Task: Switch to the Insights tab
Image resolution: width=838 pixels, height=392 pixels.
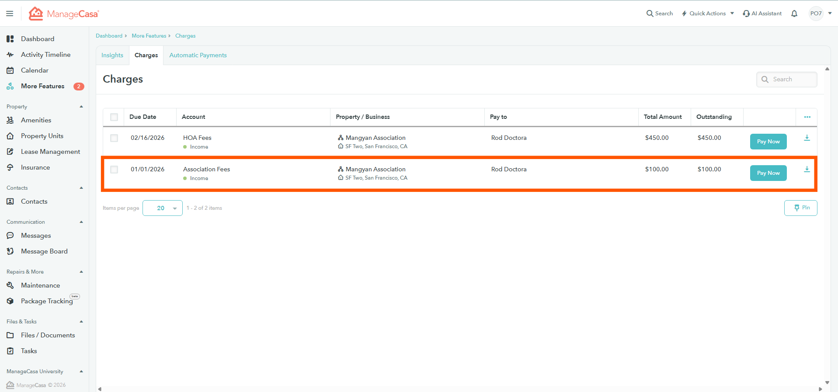Action: tap(112, 56)
